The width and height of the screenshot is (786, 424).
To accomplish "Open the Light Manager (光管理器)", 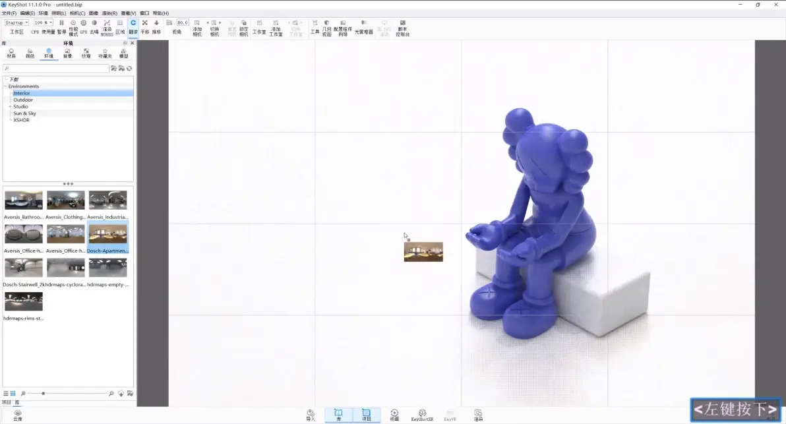I will 364,27.
